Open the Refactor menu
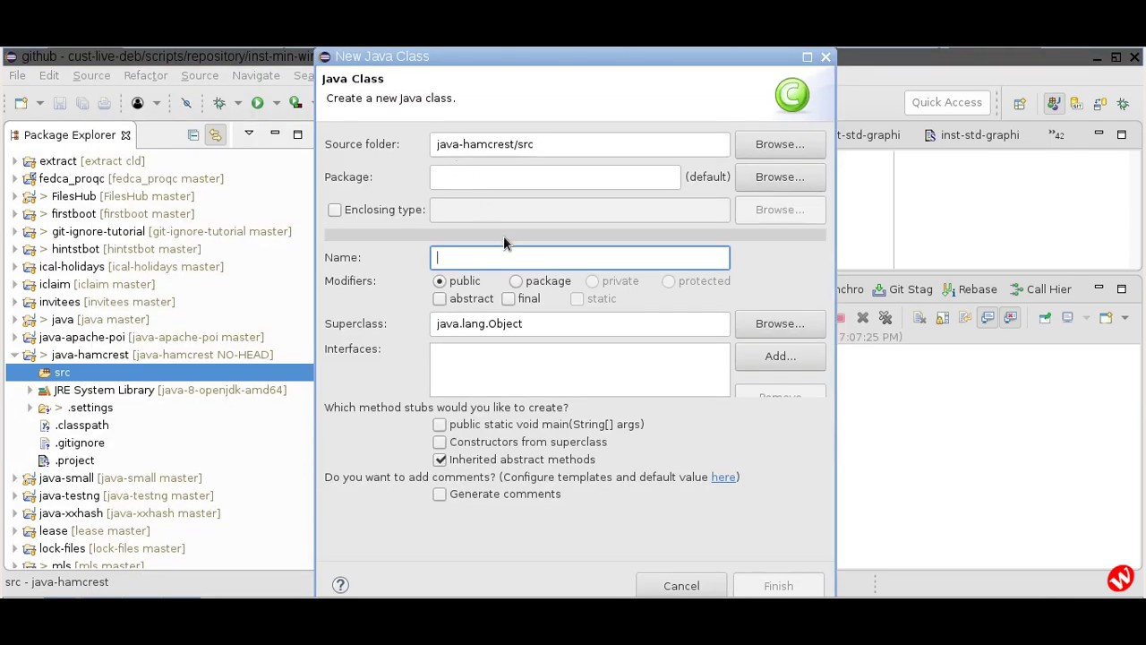 coord(145,76)
